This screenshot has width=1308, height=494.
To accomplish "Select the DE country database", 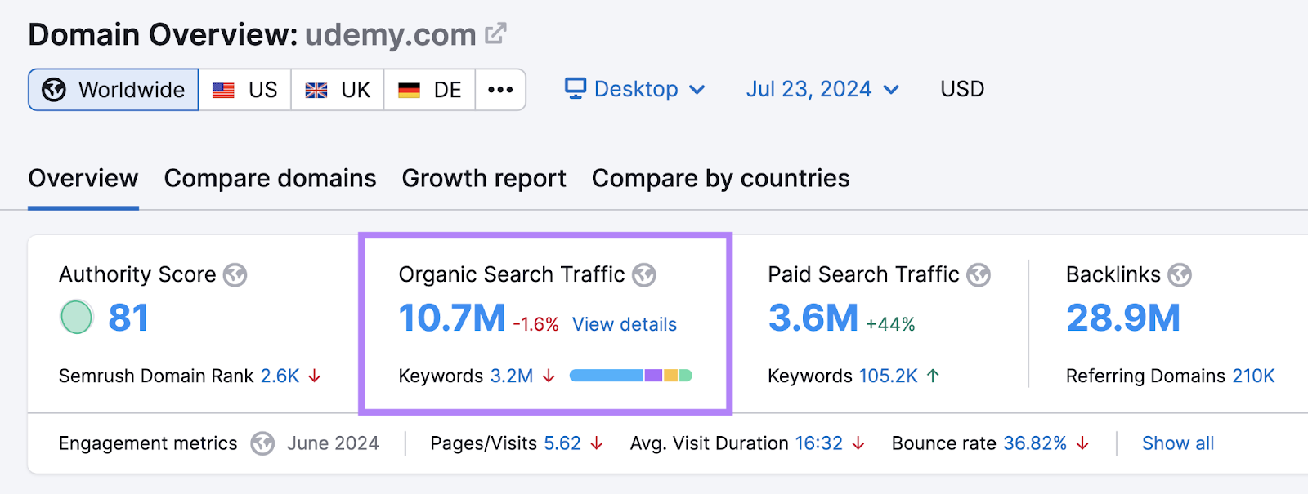I will (x=430, y=90).
